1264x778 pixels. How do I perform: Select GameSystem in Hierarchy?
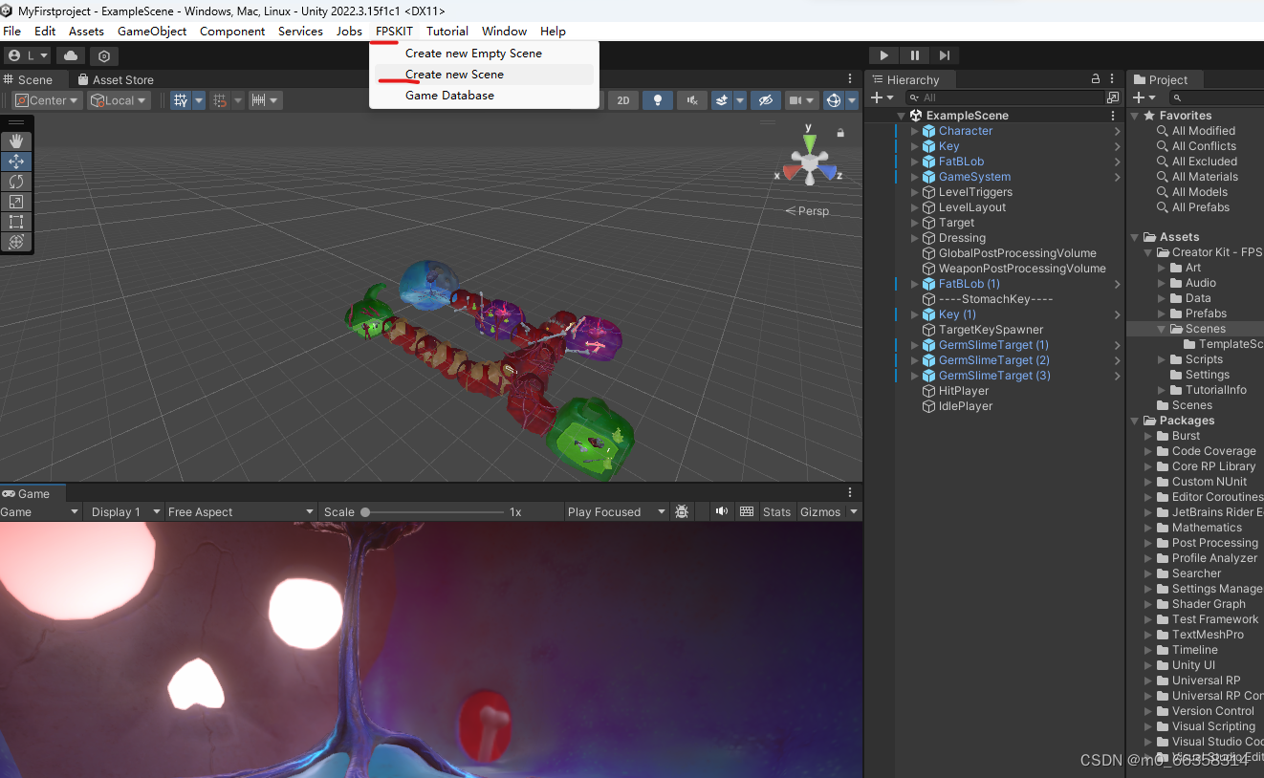(x=974, y=177)
